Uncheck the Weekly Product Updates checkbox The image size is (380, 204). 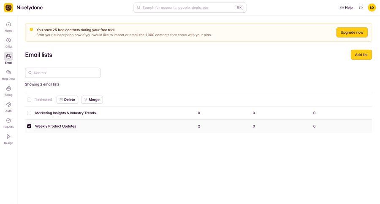click(x=29, y=126)
